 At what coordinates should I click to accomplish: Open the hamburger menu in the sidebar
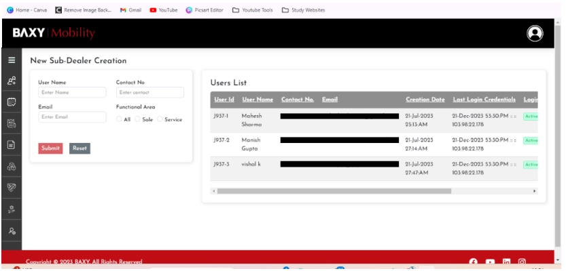point(12,60)
